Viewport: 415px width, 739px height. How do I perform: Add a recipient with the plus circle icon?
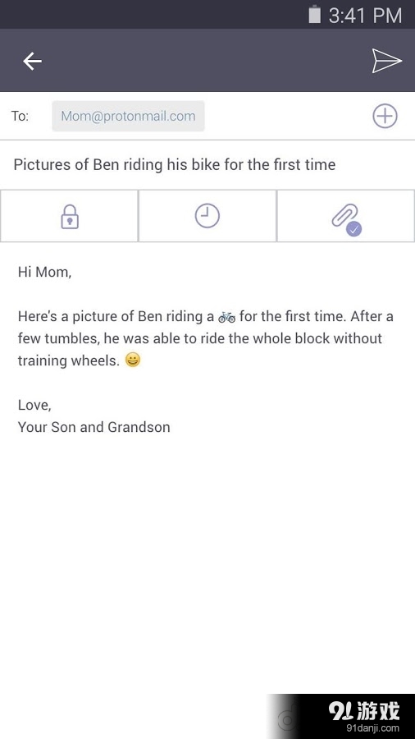tap(385, 116)
